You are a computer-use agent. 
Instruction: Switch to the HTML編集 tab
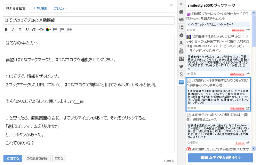(40, 8)
